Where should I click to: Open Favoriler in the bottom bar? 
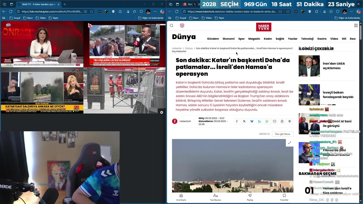click(284, 197)
